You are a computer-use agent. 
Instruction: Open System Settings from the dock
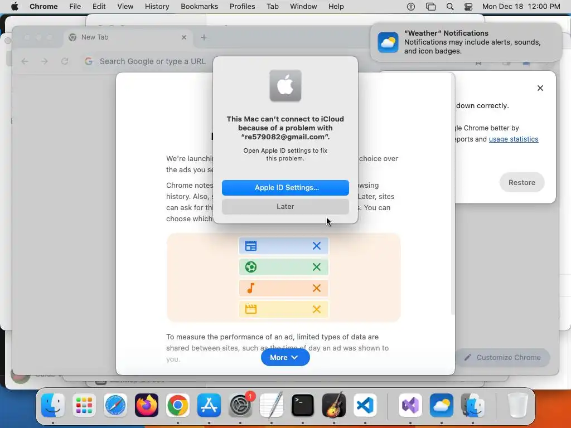(240, 405)
